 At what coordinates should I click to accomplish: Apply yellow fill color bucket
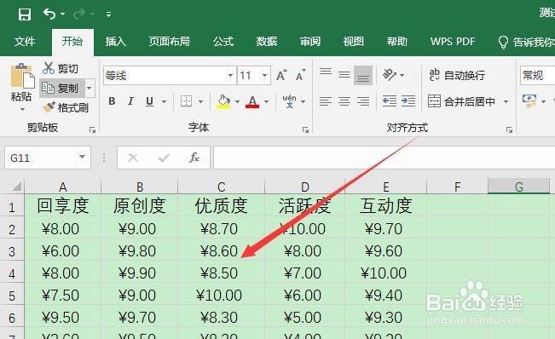[223, 101]
